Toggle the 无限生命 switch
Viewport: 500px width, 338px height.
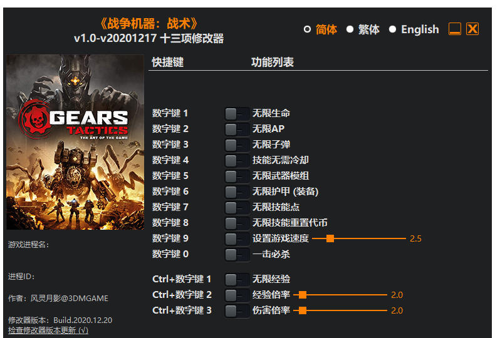pyautogui.click(x=237, y=113)
